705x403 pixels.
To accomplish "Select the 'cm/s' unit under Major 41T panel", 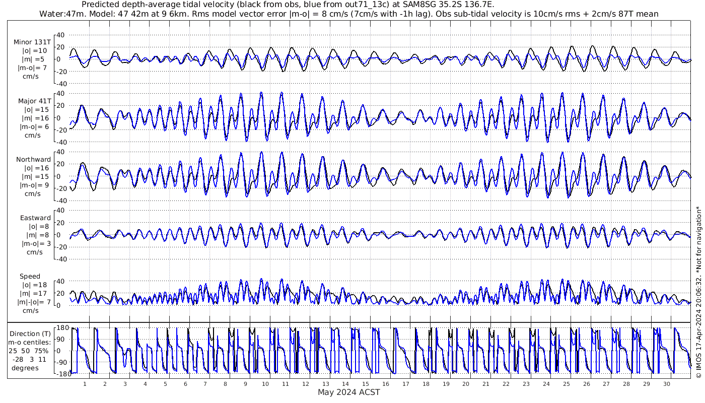I will pyautogui.click(x=33, y=135).
